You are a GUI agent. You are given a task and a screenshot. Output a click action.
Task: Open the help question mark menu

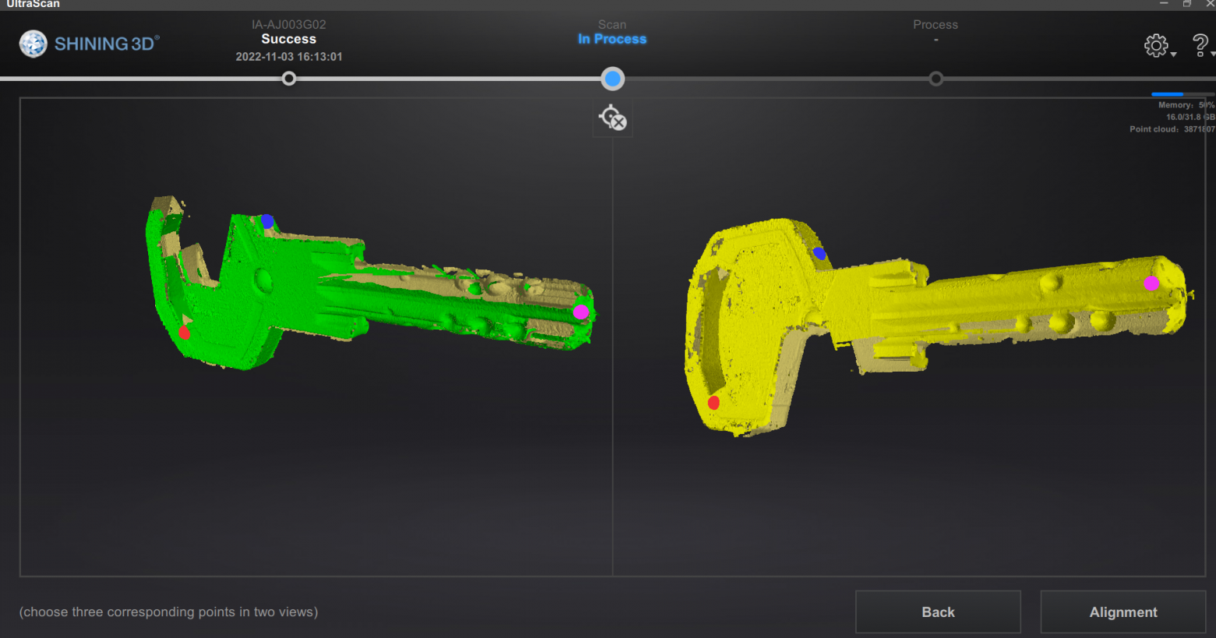point(1200,45)
